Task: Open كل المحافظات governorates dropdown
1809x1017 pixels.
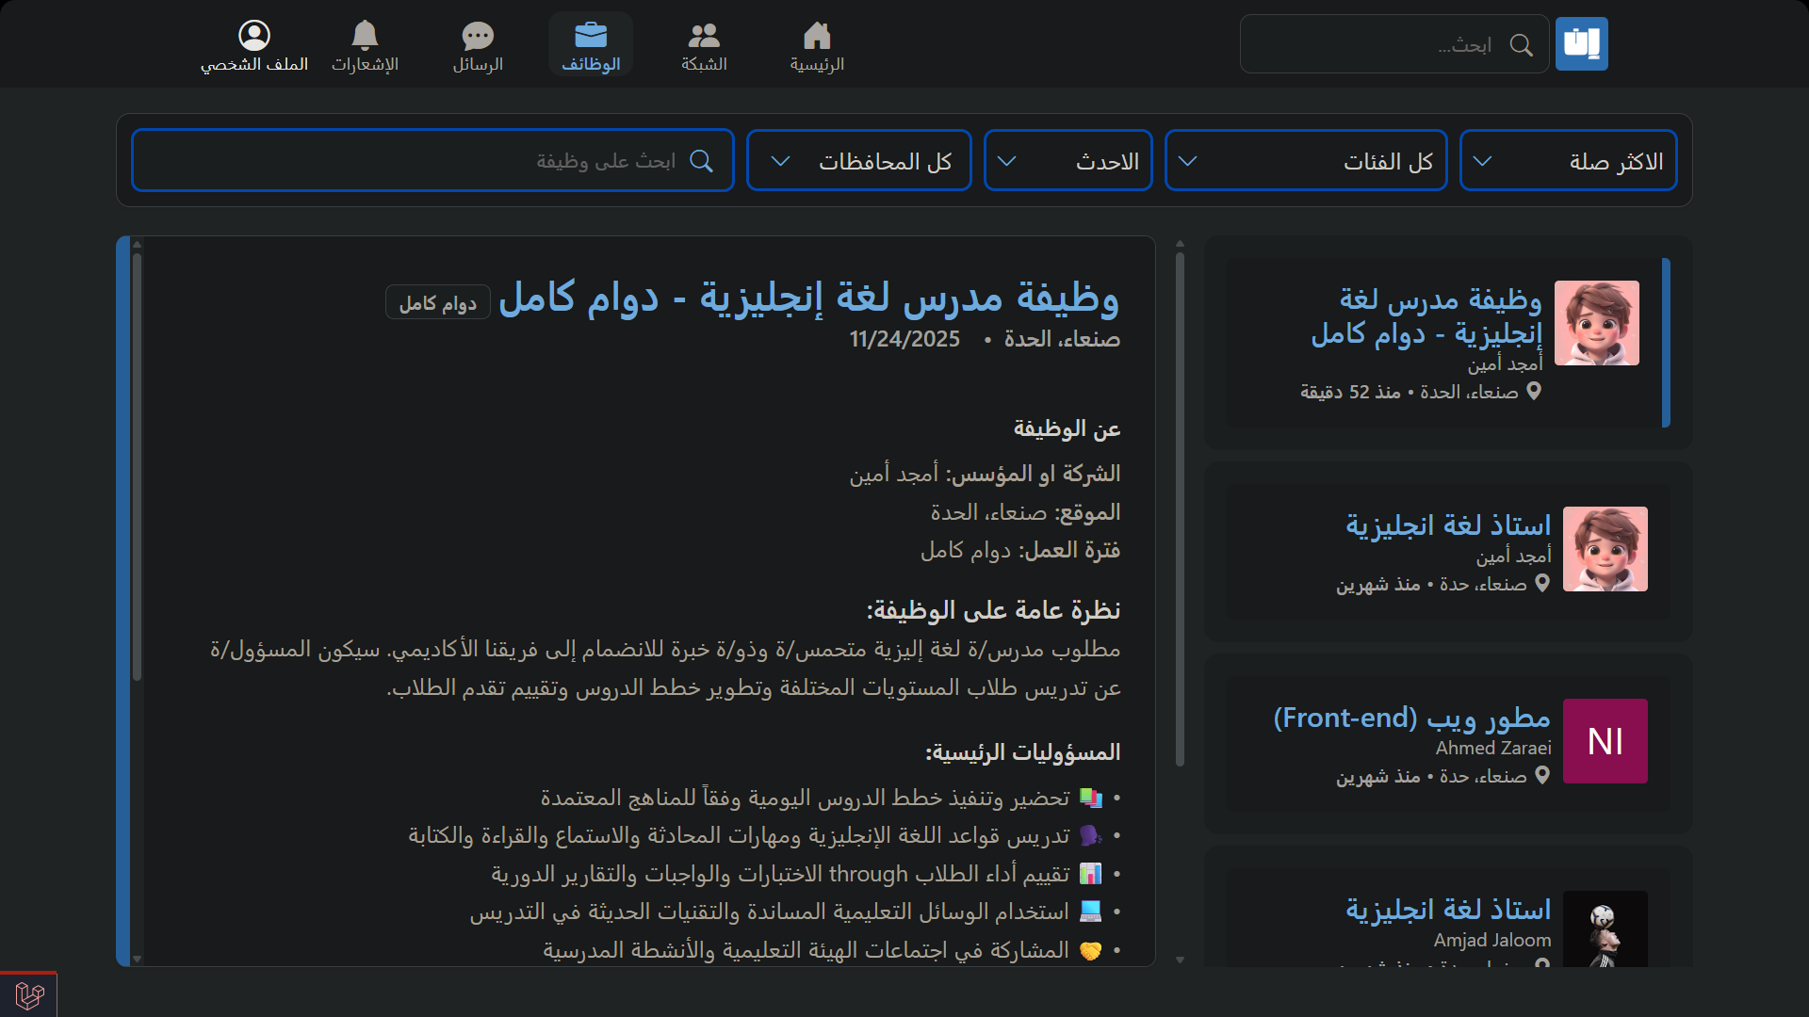Action: pyautogui.click(x=858, y=161)
